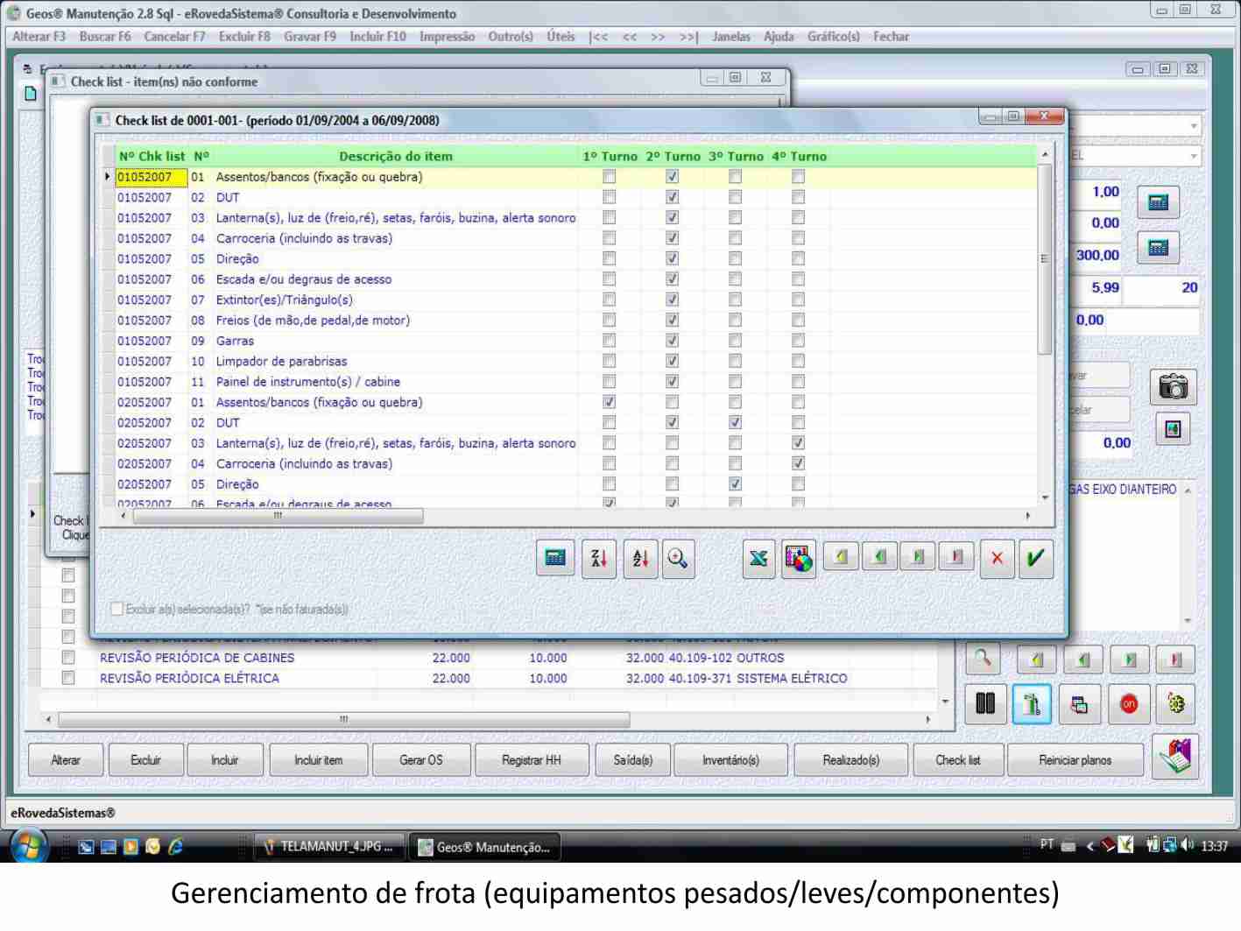Uncheck 2º Turno for Garras row

point(672,341)
